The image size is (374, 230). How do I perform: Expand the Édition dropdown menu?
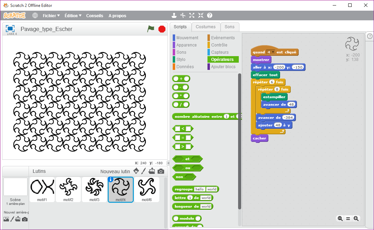click(73, 15)
